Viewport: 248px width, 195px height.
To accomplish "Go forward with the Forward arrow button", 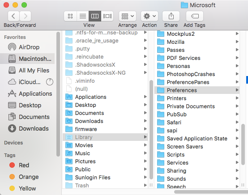I will click(26, 16).
